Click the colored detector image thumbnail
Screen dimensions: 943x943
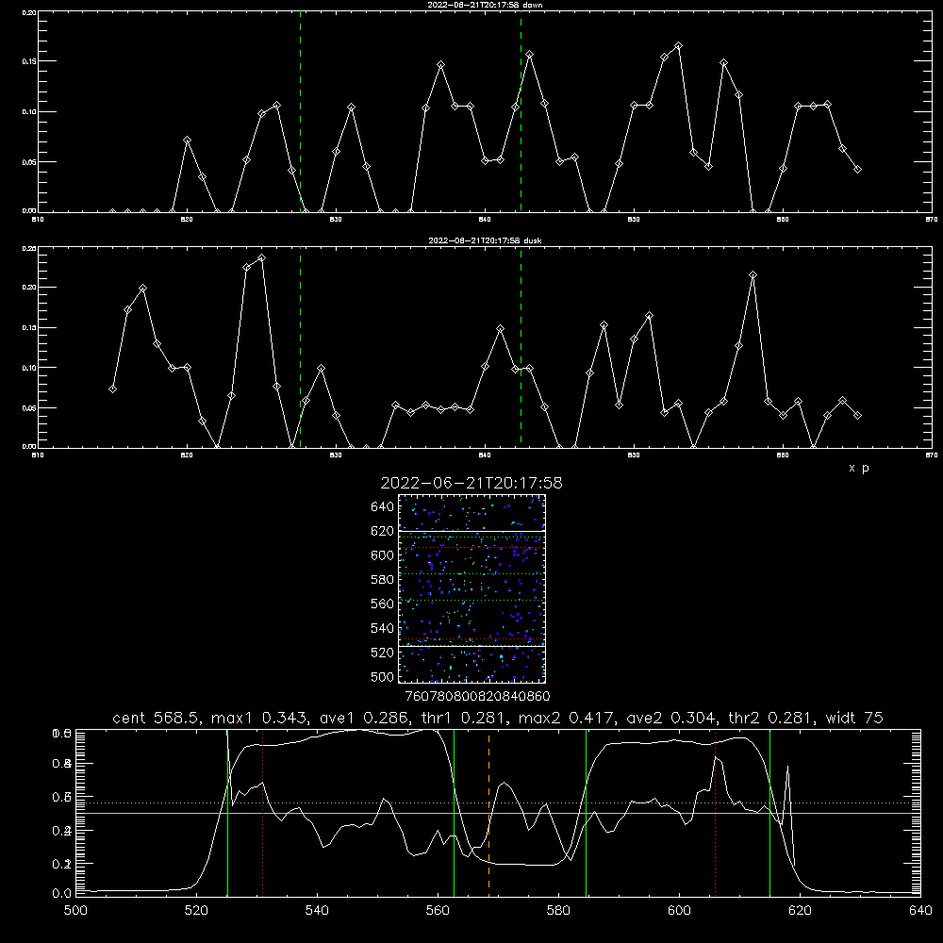click(471, 588)
